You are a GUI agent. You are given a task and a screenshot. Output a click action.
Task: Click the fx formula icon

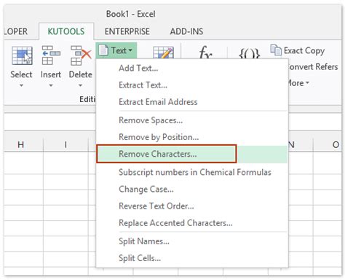(205, 52)
